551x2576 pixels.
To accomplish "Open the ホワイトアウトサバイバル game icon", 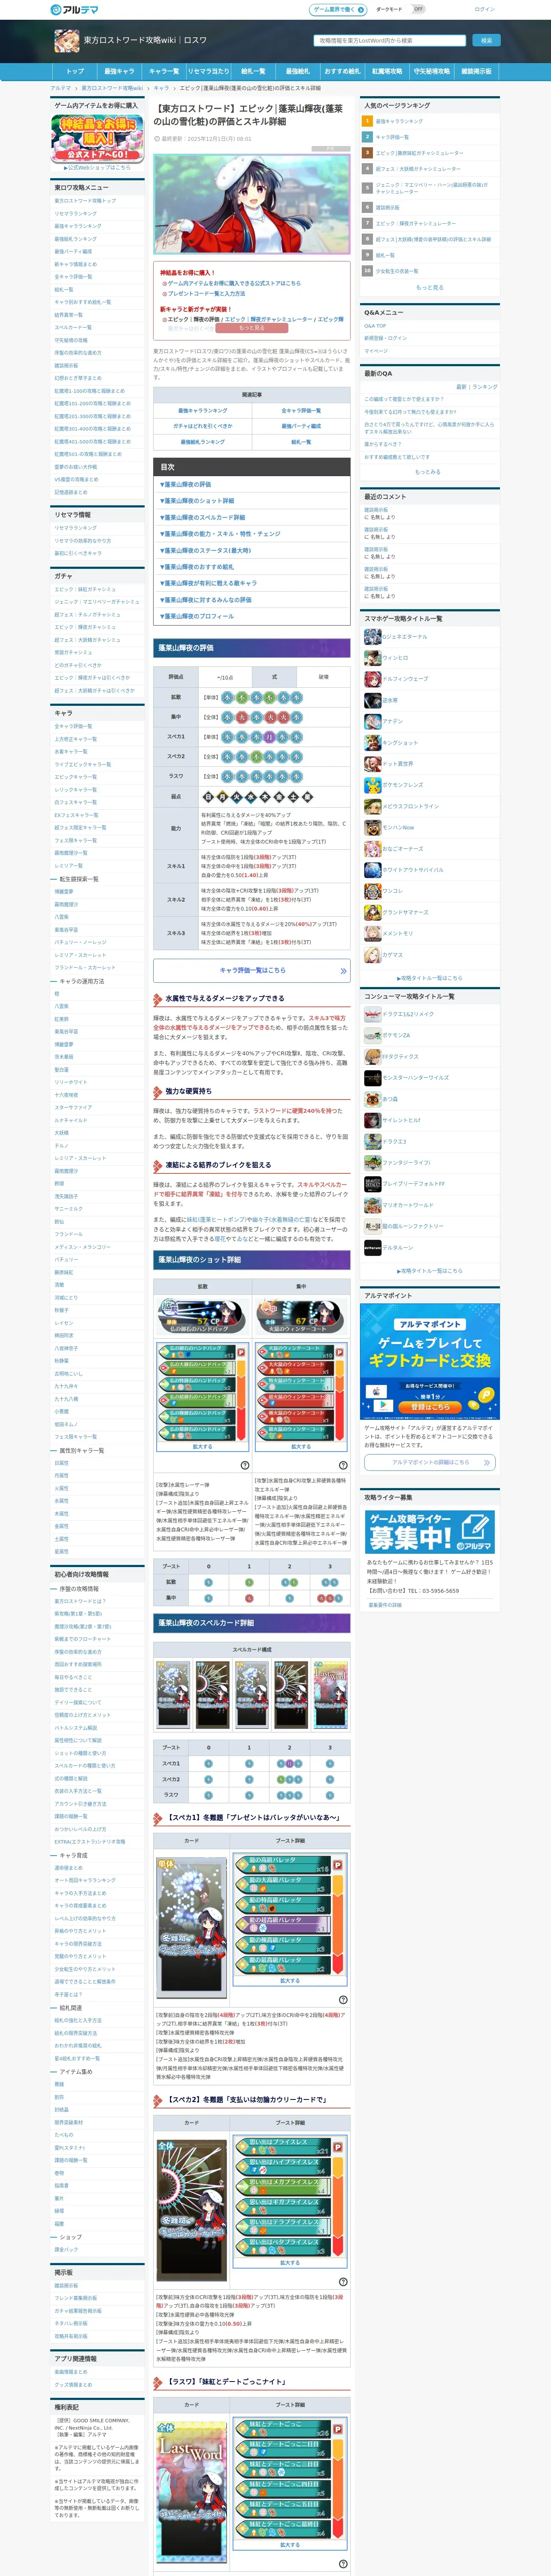I will [372, 869].
